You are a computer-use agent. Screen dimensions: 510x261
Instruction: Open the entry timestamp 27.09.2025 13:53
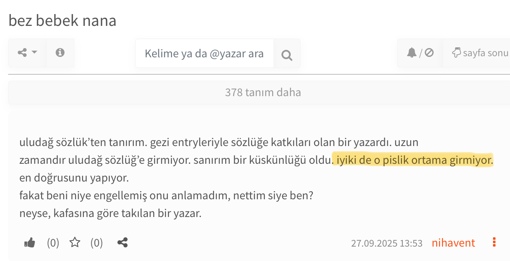(386, 243)
